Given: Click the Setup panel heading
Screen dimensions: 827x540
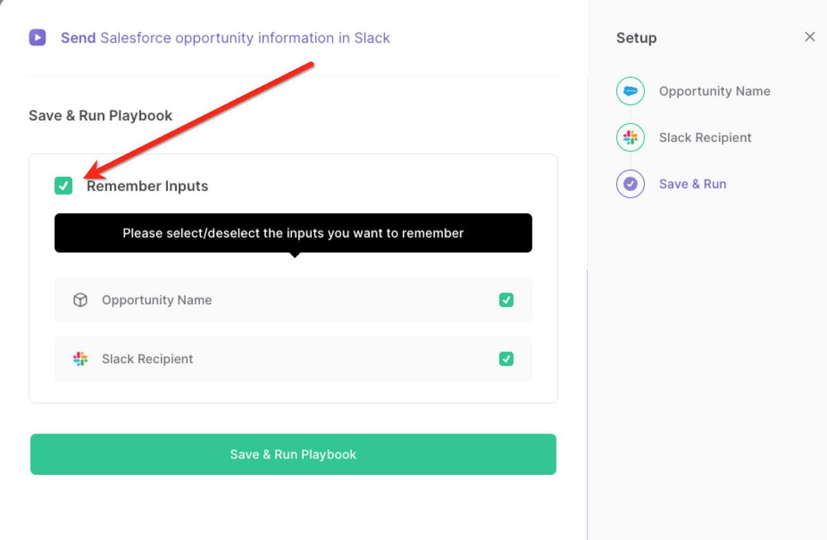Looking at the screenshot, I should pyautogui.click(x=636, y=38).
